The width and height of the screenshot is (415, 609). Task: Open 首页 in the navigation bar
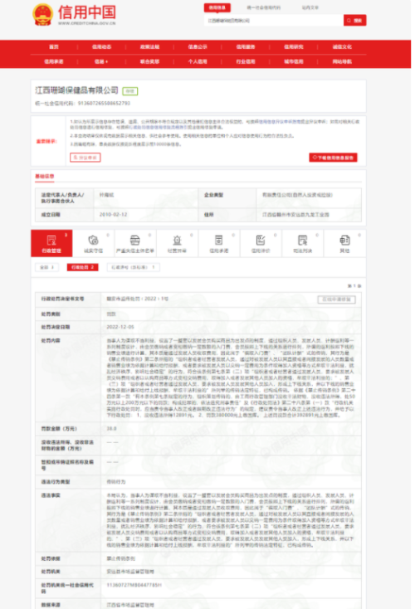[x=54, y=47]
